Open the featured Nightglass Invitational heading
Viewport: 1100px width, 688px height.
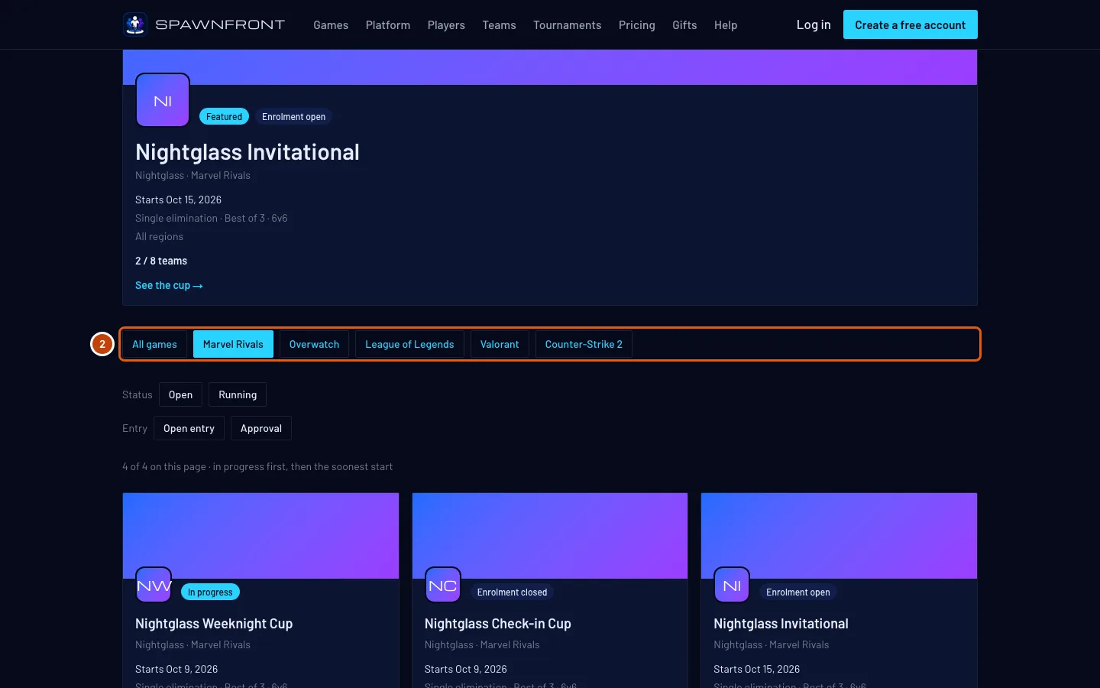247,152
